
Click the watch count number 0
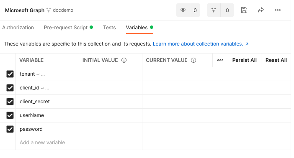click(195, 10)
